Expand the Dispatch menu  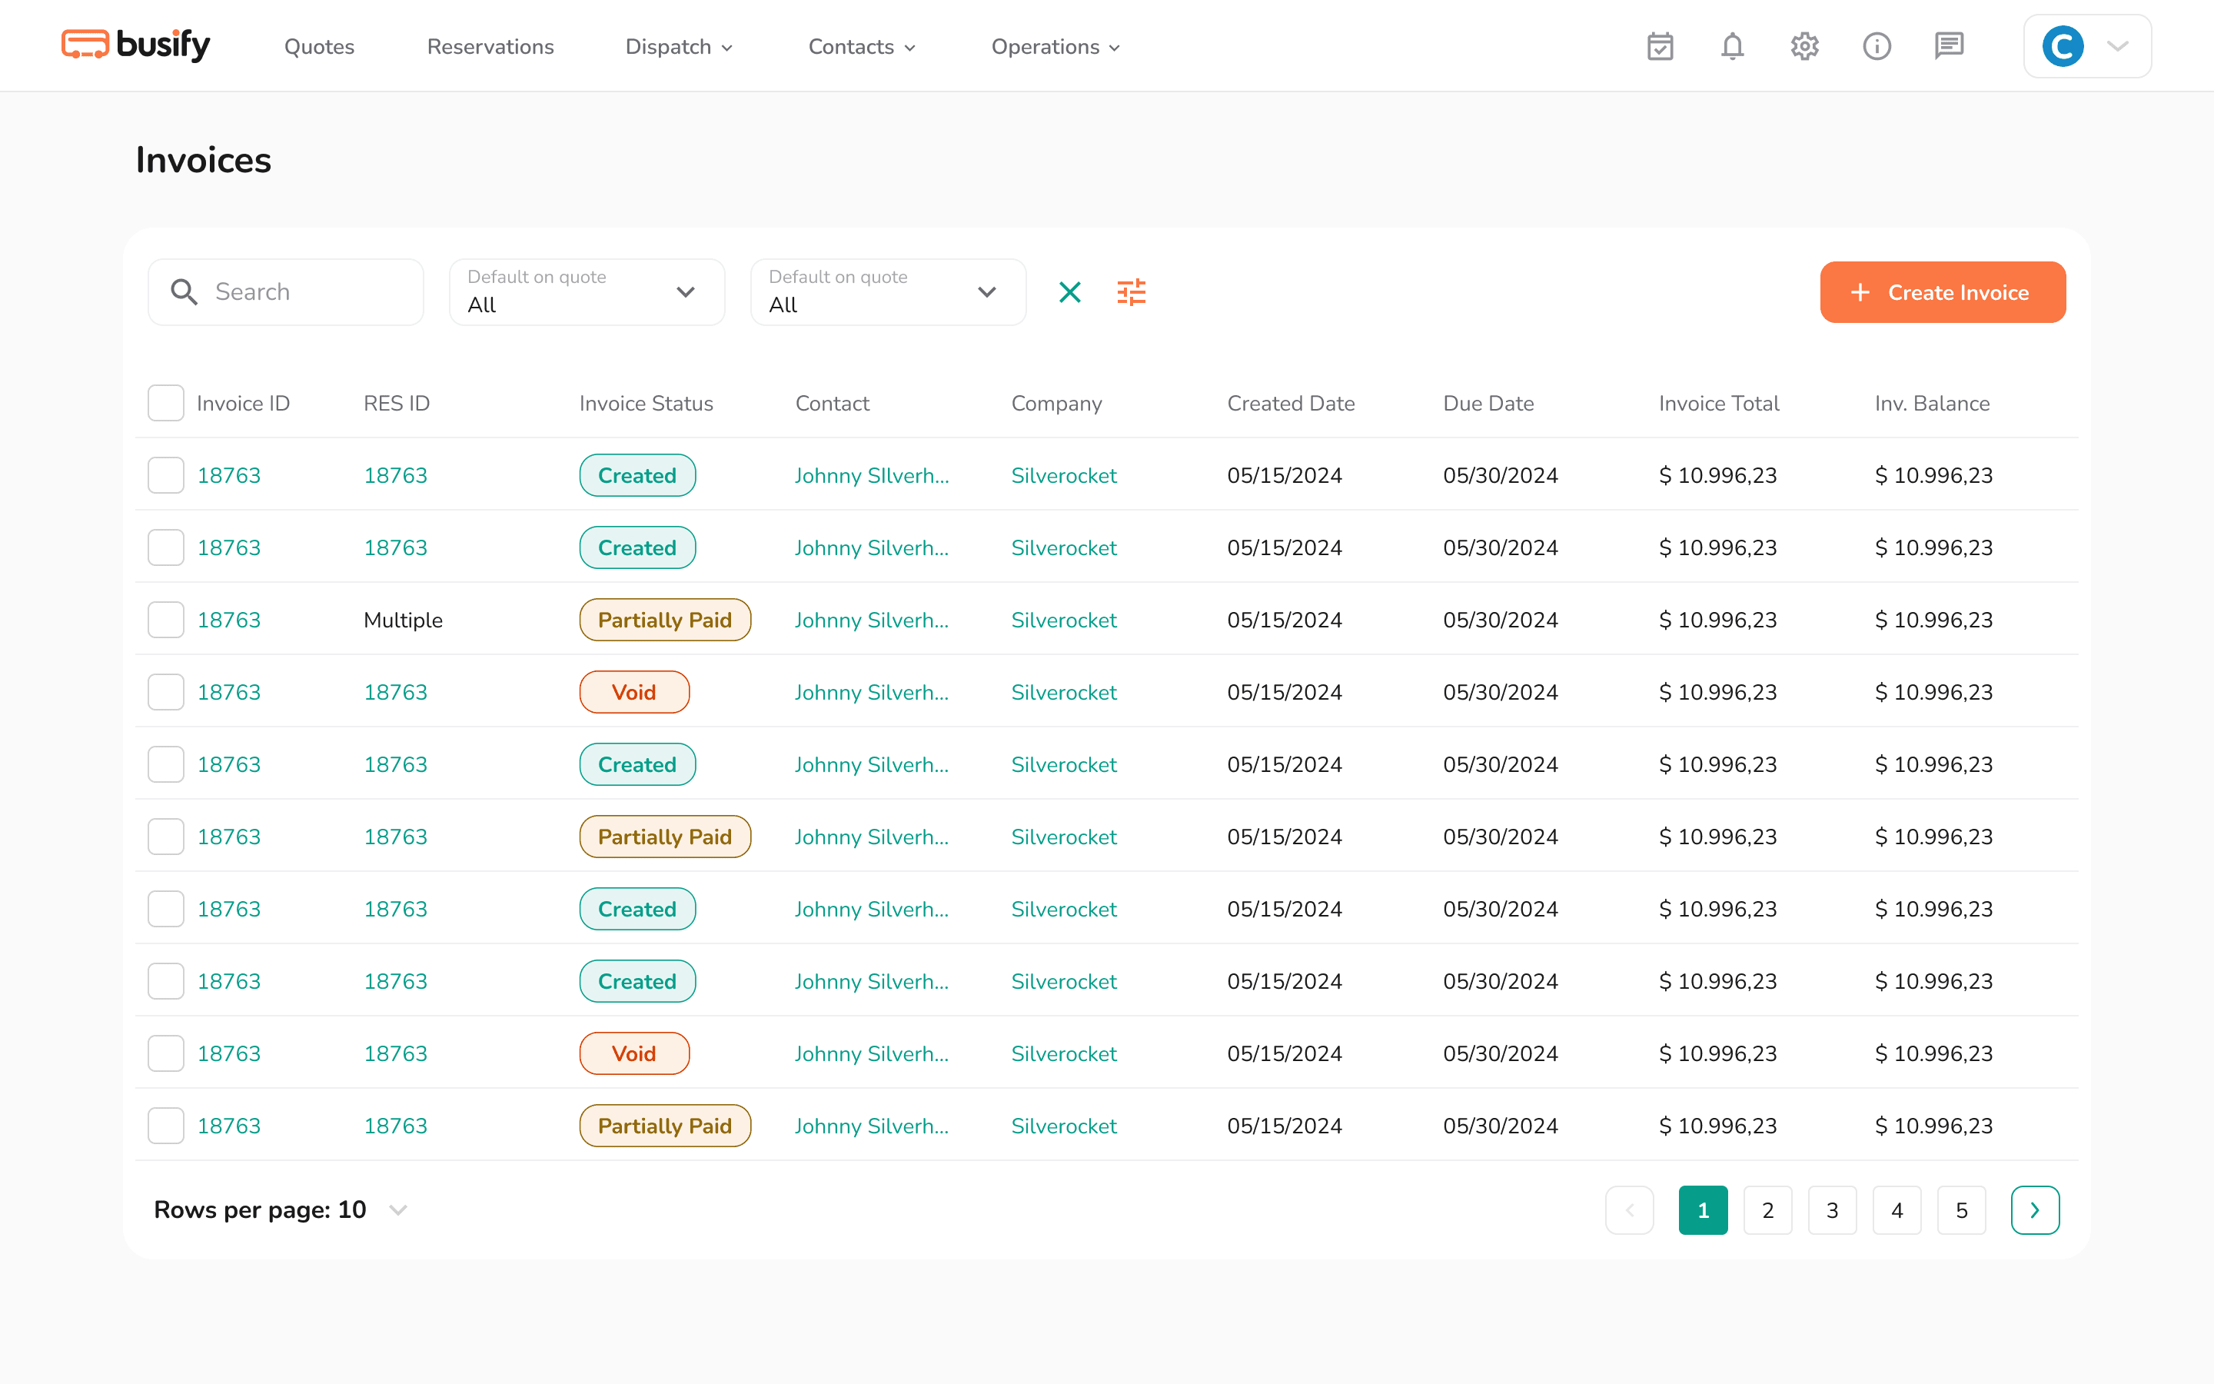pyautogui.click(x=679, y=47)
